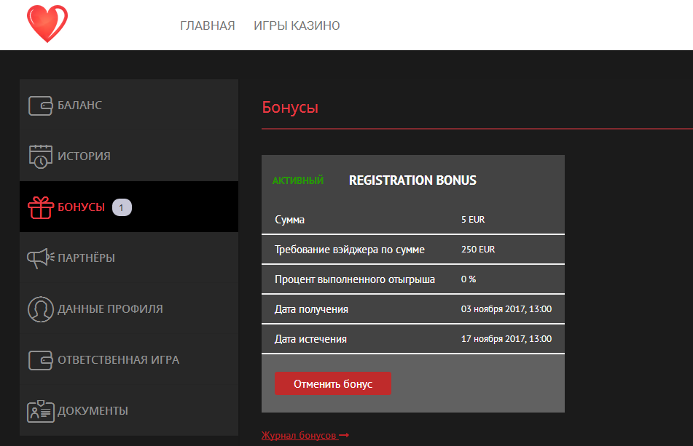Click the Ответственная игра wallet icon
This screenshot has width=693, height=446.
click(41, 360)
